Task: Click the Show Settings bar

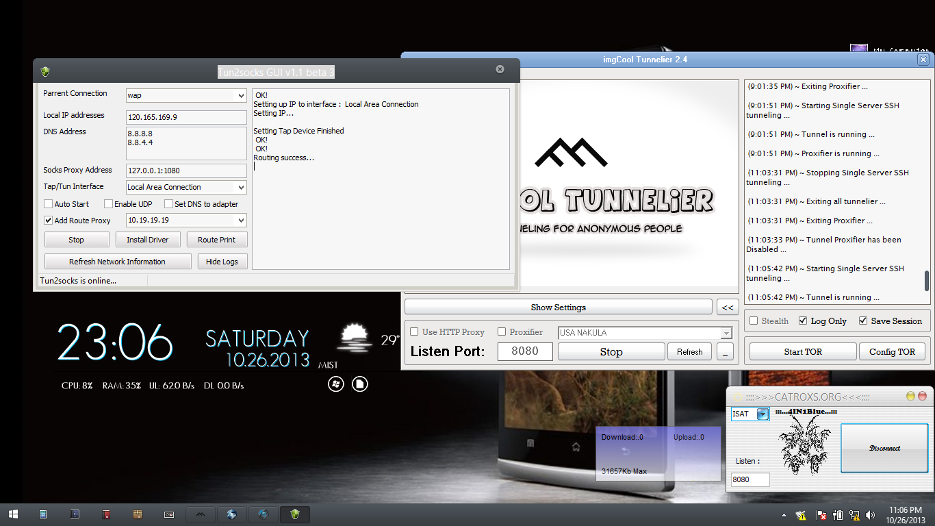Action: [558, 307]
